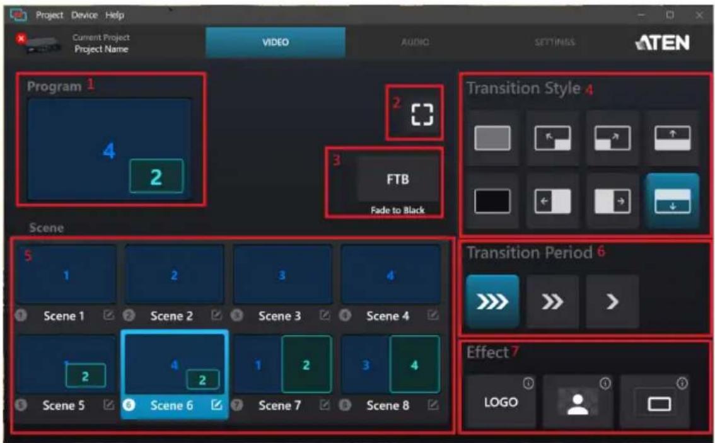Toggle the person chroma key effect
The height and width of the screenshot is (443, 715).
click(x=578, y=402)
